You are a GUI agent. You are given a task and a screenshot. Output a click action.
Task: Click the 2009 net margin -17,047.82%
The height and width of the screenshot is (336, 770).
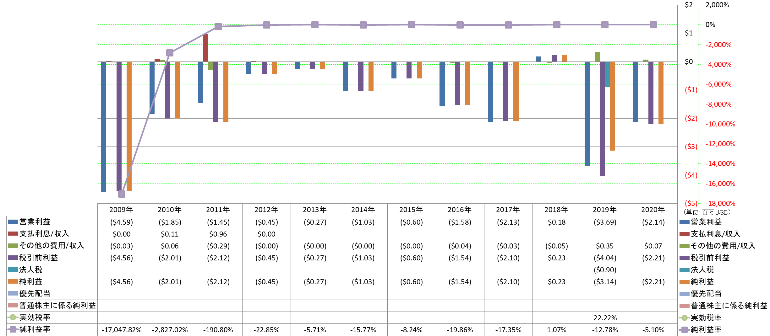[x=122, y=330]
